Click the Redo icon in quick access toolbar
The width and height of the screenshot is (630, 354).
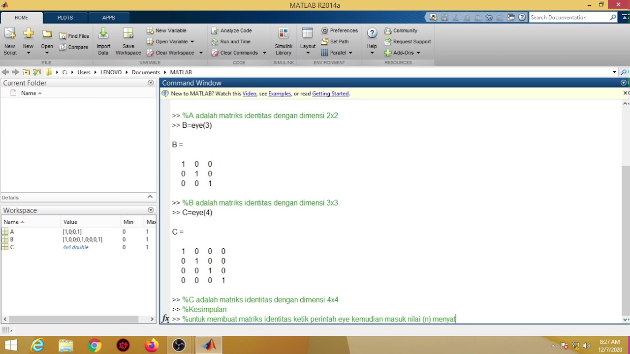pyautogui.click(x=499, y=17)
